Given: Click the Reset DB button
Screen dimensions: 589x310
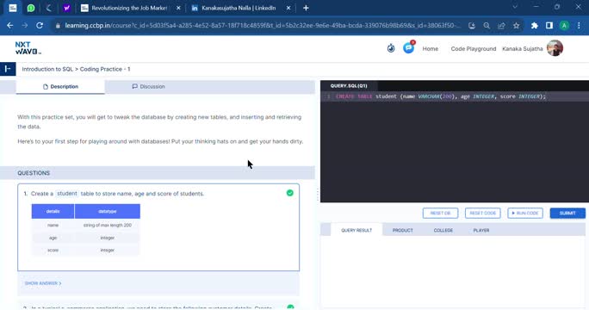Looking at the screenshot, I should (440, 213).
